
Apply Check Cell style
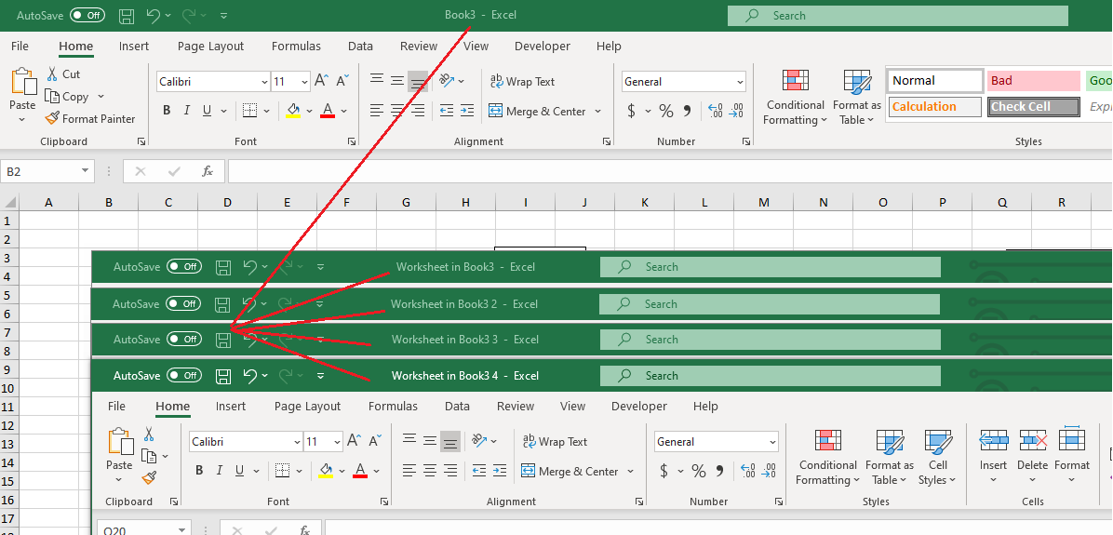point(1033,106)
